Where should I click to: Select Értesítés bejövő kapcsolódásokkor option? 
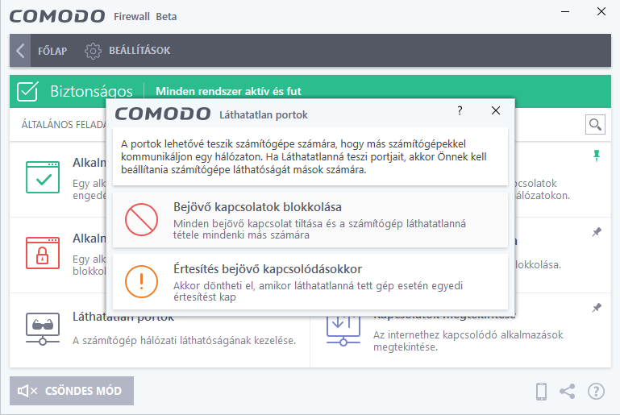click(310, 282)
